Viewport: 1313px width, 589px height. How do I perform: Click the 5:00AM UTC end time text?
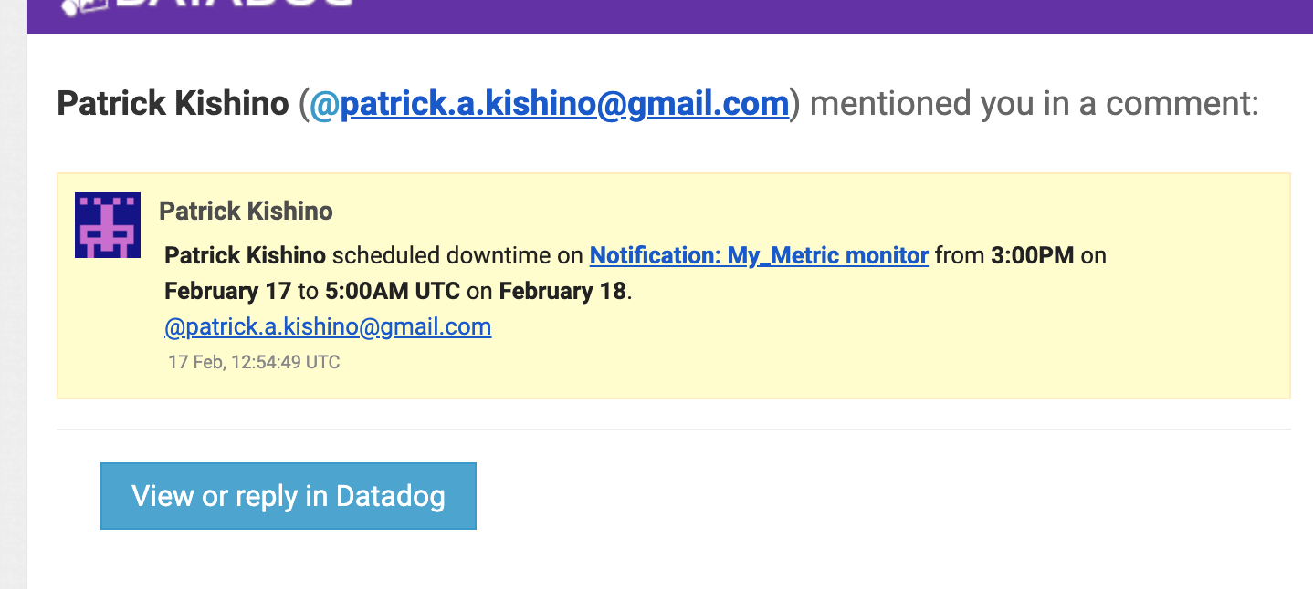[392, 291]
